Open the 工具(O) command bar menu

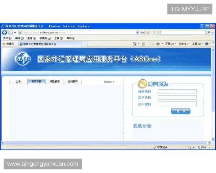click(198, 44)
